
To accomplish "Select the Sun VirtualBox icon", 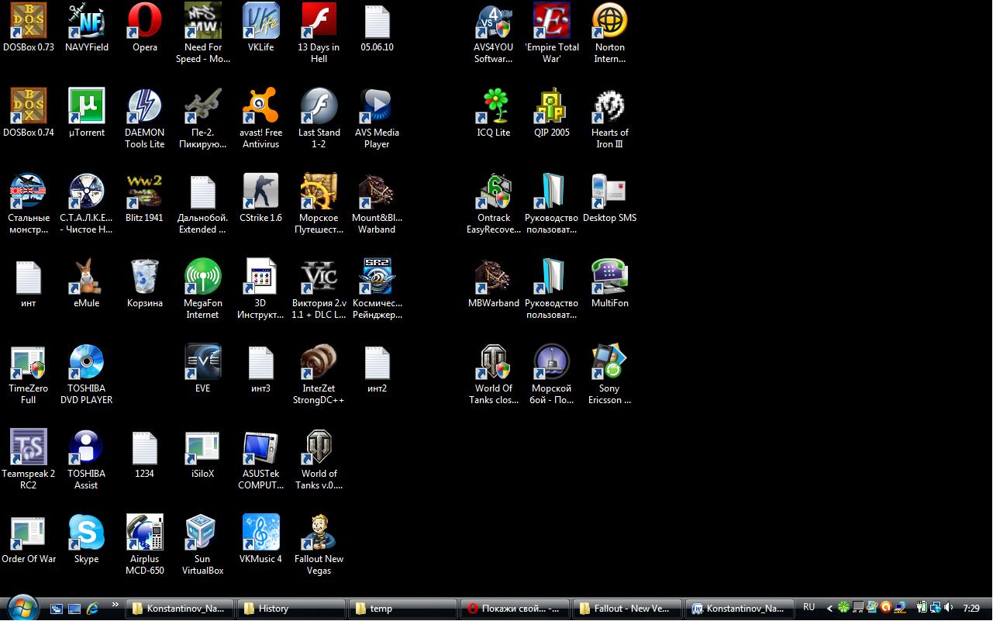I will 202,533.
